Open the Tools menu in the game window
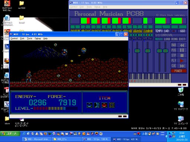Screen dimensions: 190x142 [x=30, y=38]
